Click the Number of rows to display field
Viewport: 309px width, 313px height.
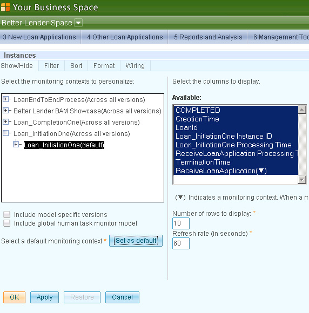coord(181,223)
